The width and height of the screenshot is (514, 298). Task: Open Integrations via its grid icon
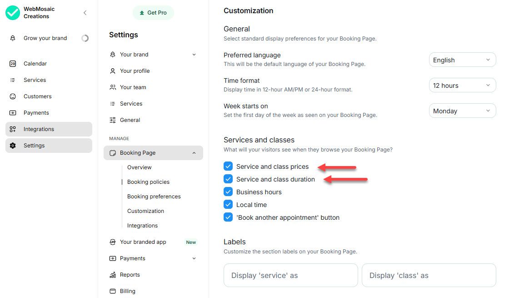(13, 129)
